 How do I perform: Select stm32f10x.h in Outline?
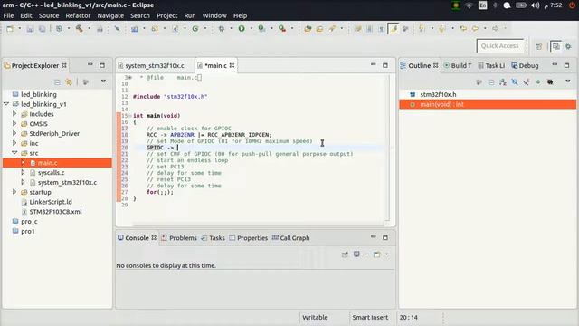438,94
